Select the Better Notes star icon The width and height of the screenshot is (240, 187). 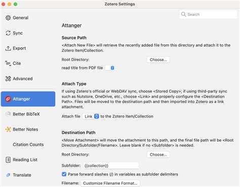(x=8, y=130)
